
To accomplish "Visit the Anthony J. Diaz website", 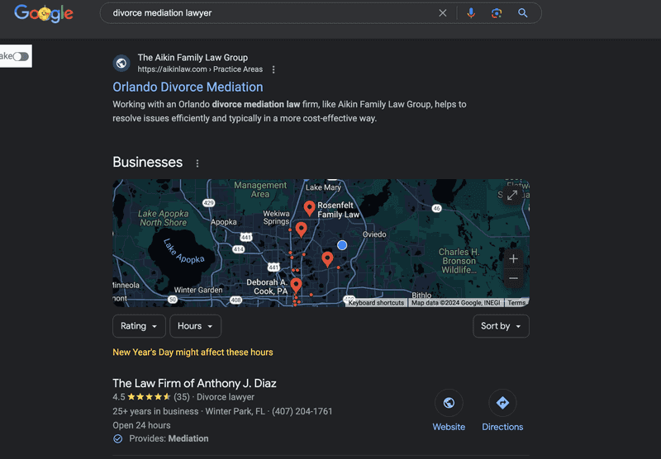I will tap(449, 410).
